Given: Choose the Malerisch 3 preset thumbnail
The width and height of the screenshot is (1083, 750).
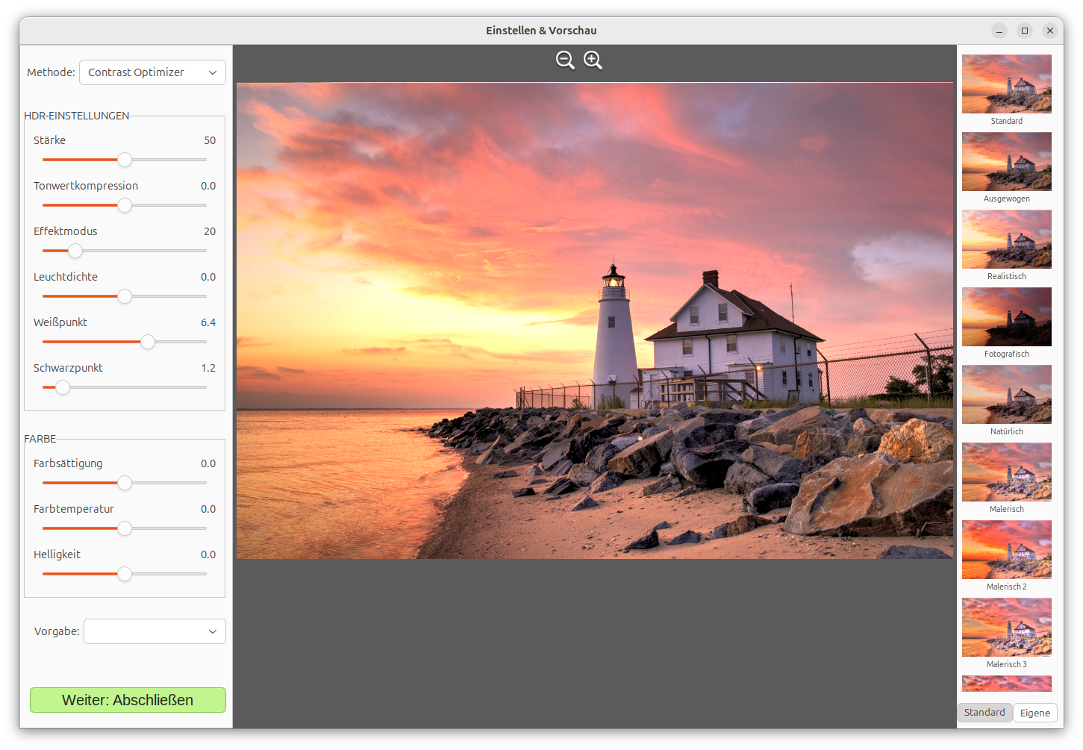Looking at the screenshot, I should [x=1006, y=627].
